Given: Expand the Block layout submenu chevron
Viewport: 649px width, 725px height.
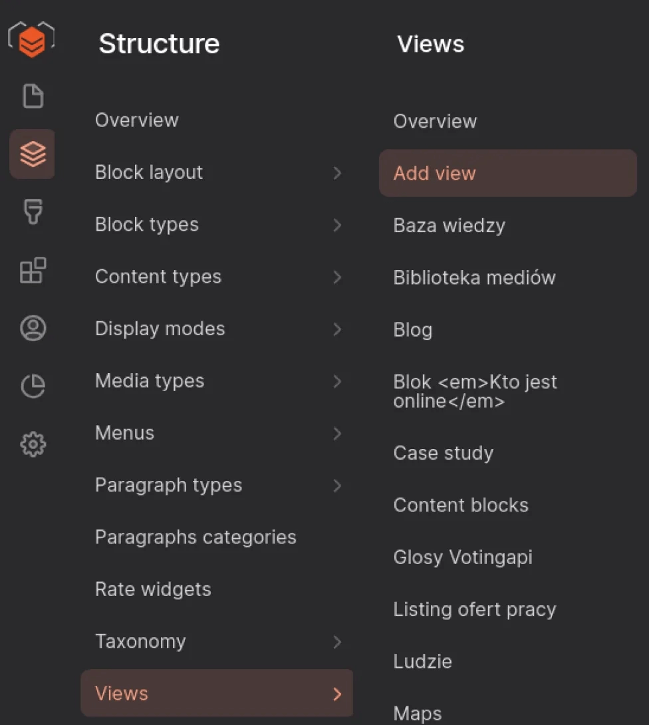Looking at the screenshot, I should click(x=337, y=173).
